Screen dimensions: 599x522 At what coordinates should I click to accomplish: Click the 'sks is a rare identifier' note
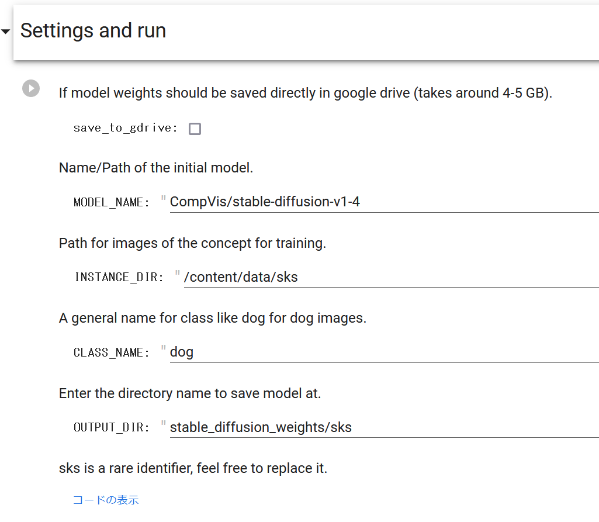[x=193, y=468]
